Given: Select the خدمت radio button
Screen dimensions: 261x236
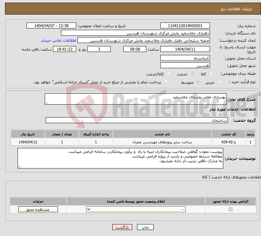Looking at the screenshot, I should tap(192, 73).
